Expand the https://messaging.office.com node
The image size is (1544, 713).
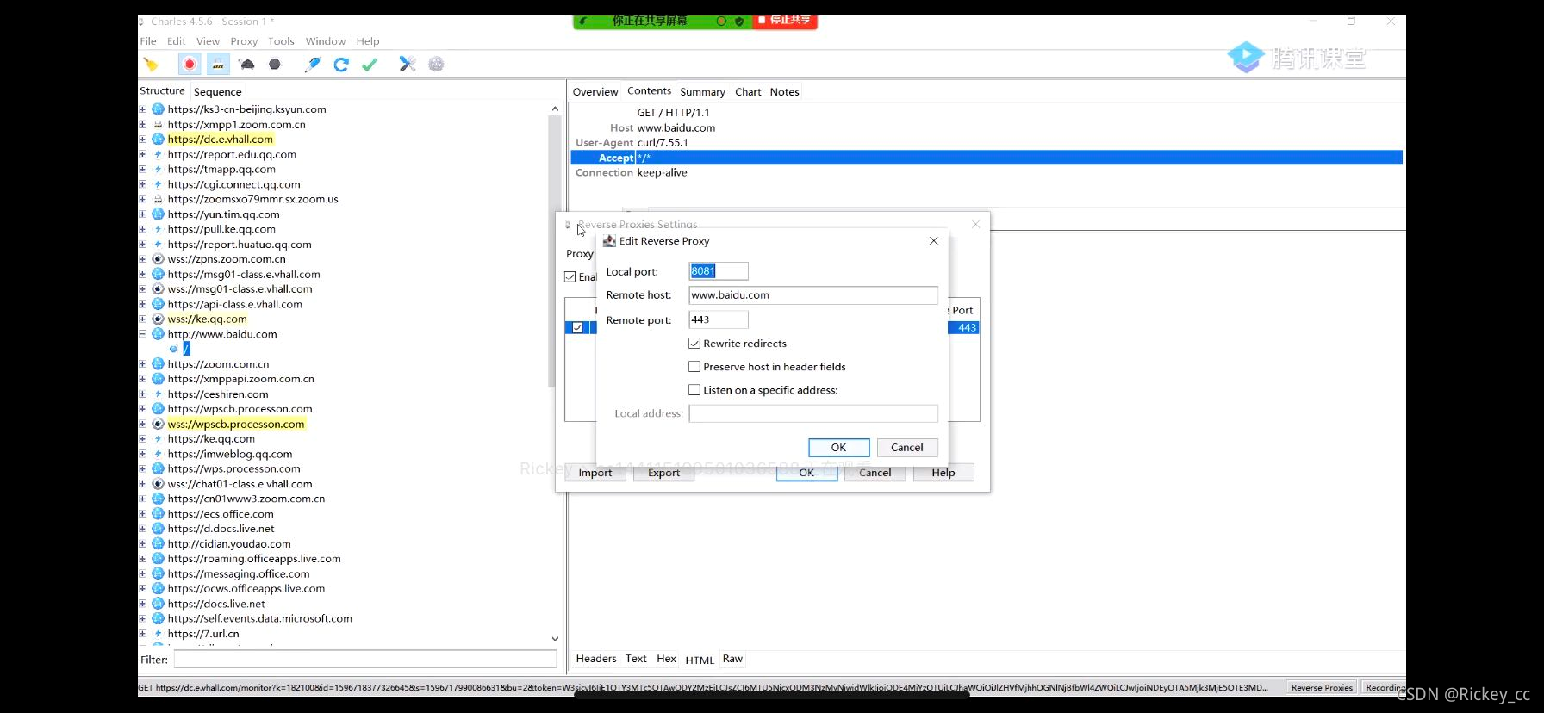coord(143,574)
